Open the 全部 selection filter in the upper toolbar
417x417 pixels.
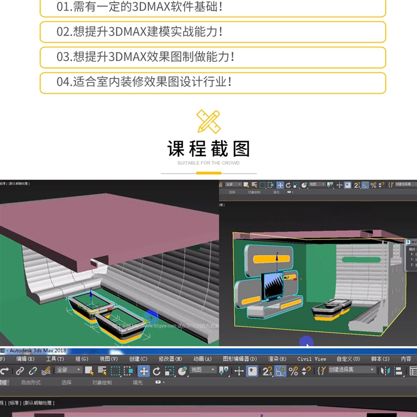pos(234,184)
